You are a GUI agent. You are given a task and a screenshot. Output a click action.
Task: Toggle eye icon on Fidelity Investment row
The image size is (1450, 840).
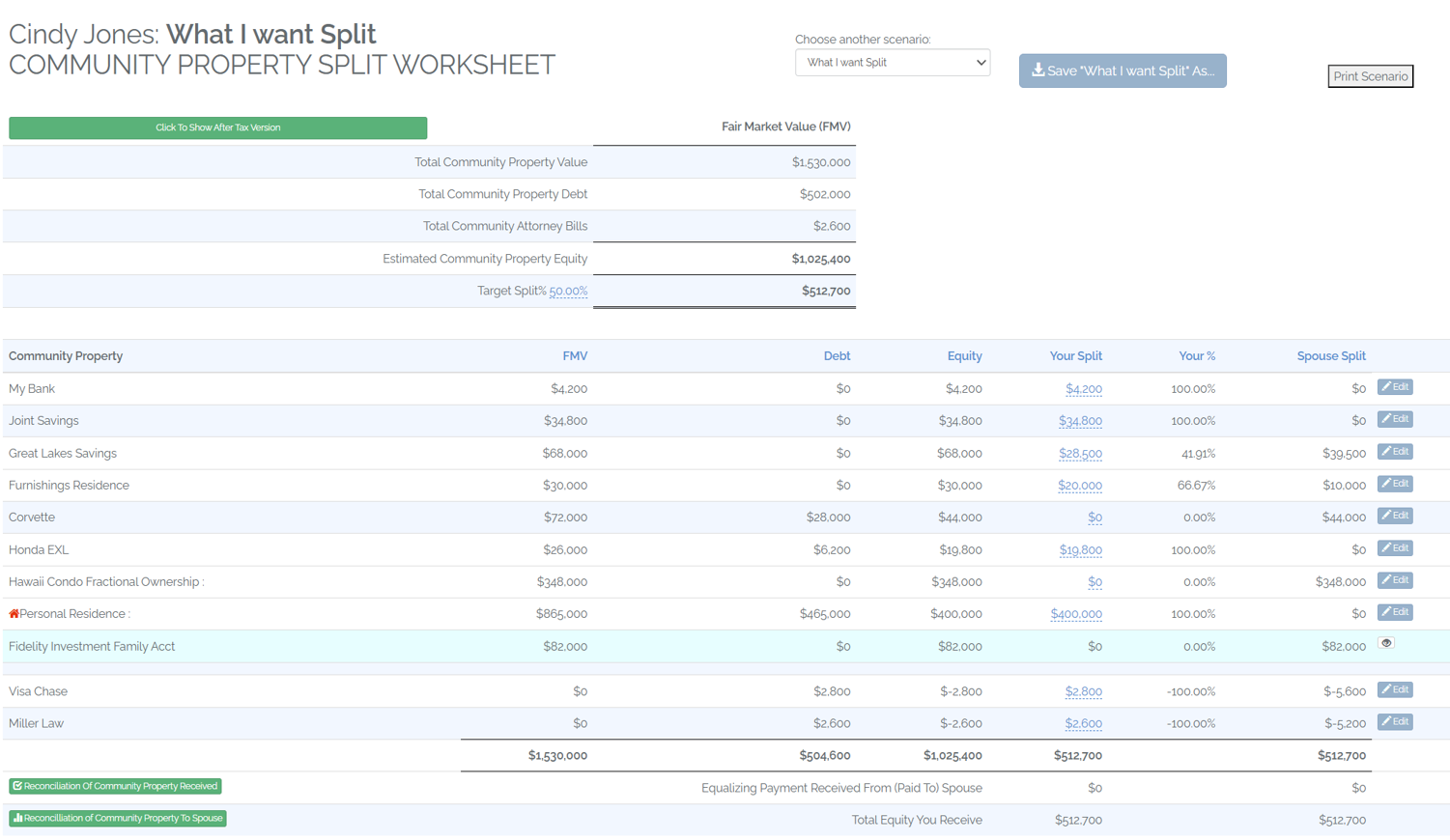coord(1386,643)
